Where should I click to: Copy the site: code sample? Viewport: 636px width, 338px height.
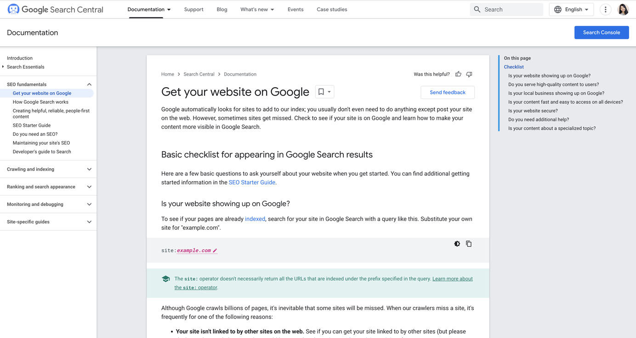point(469,244)
